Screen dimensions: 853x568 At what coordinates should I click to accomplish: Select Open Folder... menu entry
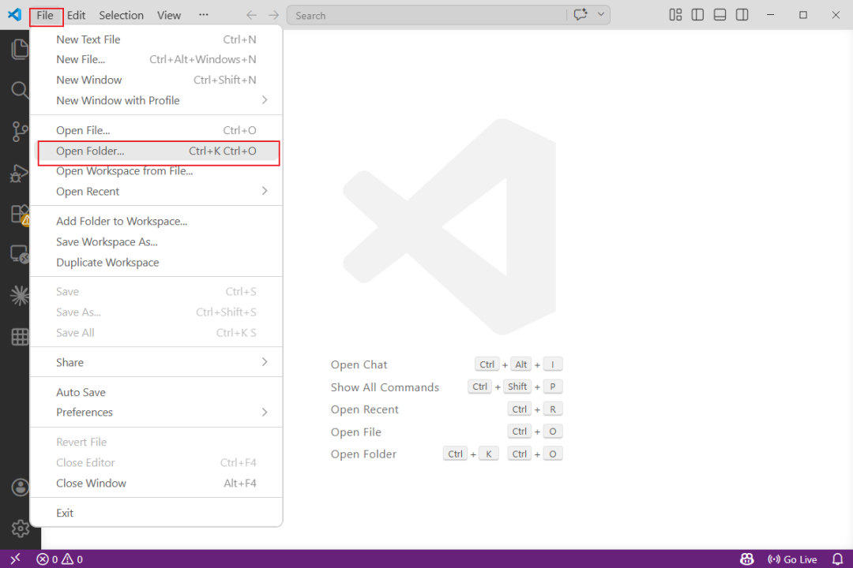pos(156,151)
